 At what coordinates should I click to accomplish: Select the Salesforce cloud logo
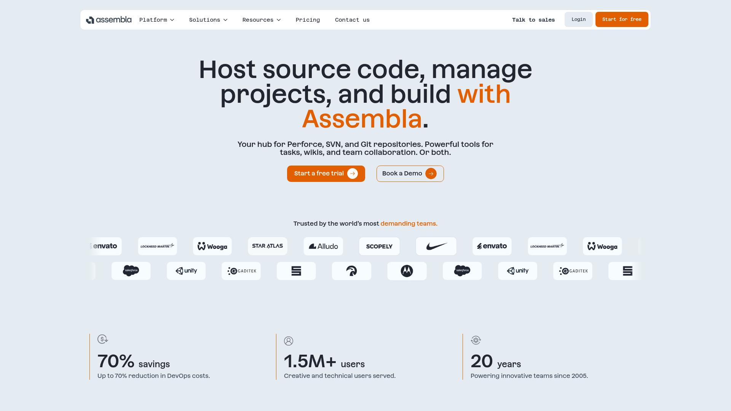pos(131,271)
